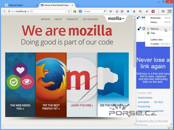Click the red LastPass toolbar icon
The width and height of the screenshot is (174, 130).
153,11
